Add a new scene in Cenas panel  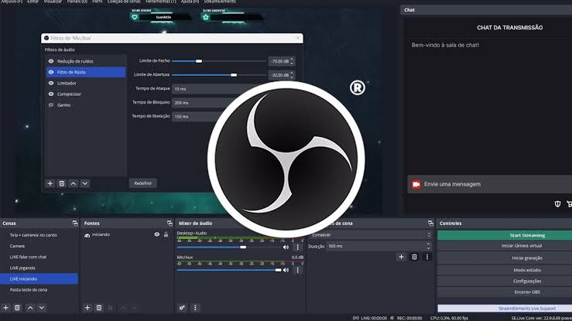(6, 308)
